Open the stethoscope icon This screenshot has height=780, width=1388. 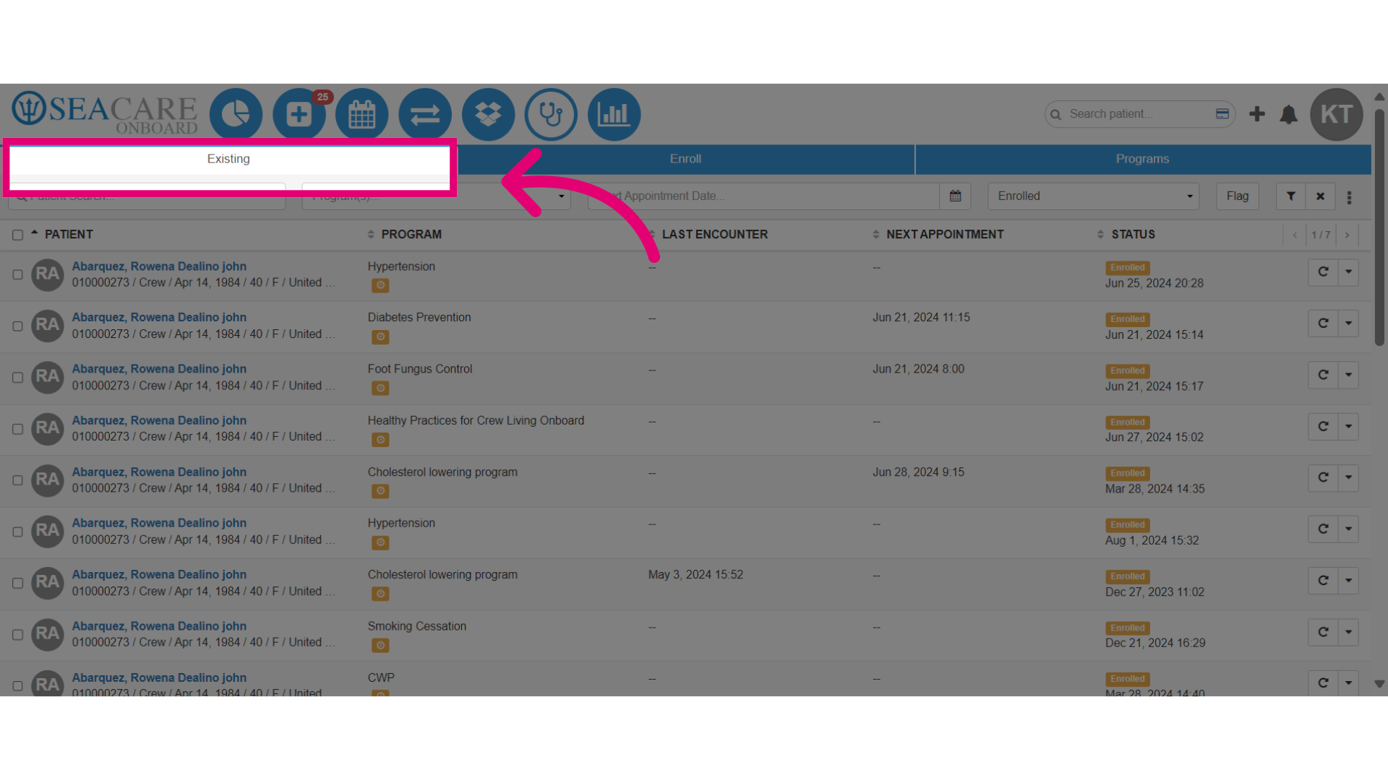click(551, 114)
